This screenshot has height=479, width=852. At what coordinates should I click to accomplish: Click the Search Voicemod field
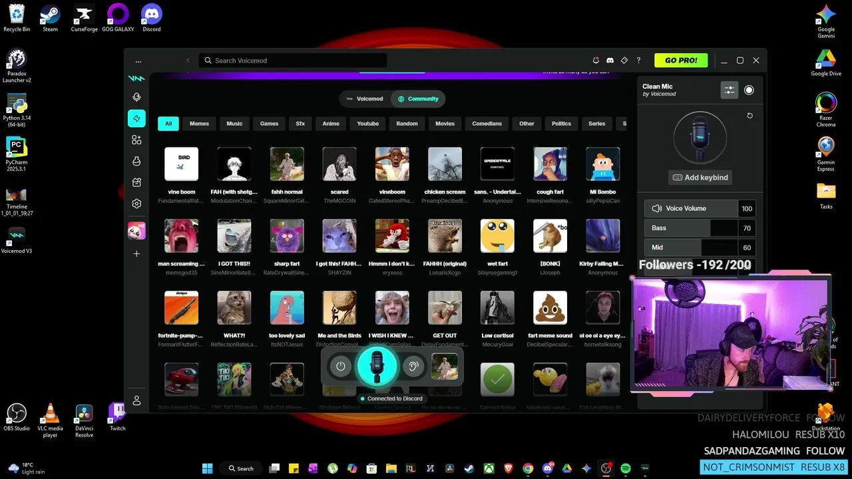tap(293, 61)
